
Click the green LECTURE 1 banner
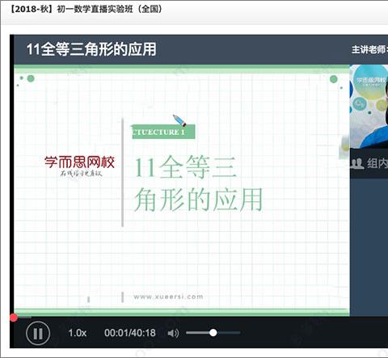pyautogui.click(x=163, y=132)
